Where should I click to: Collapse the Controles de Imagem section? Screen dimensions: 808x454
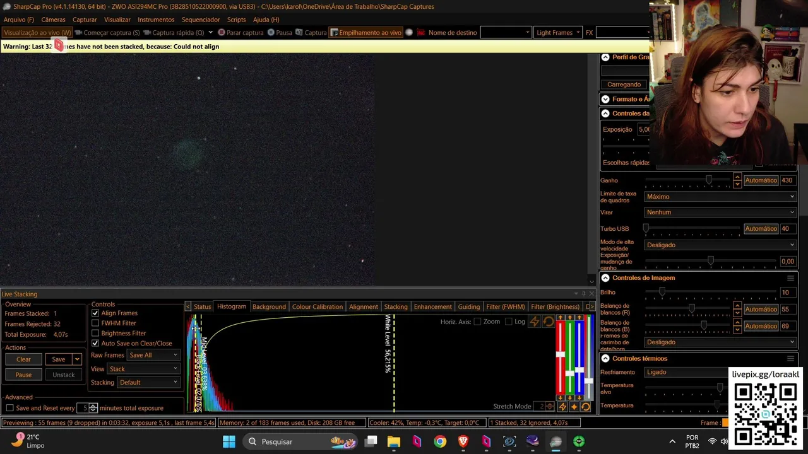coord(605,278)
